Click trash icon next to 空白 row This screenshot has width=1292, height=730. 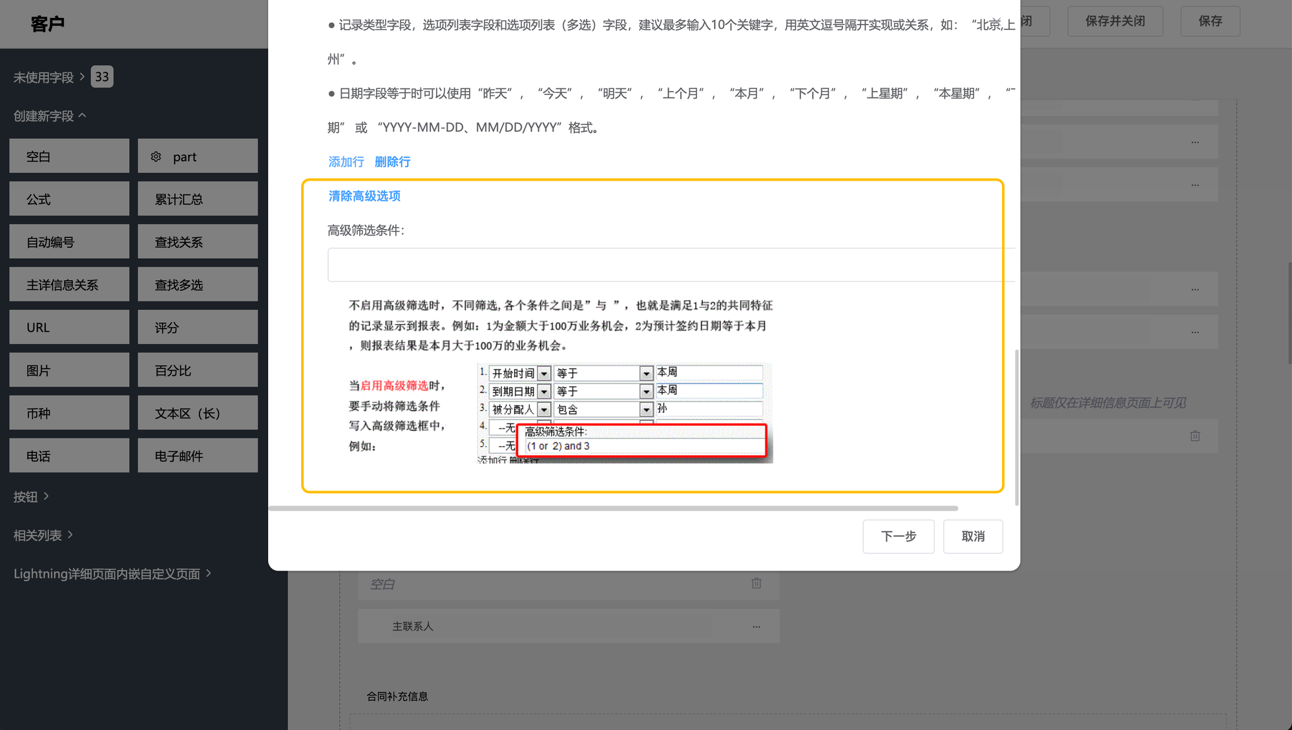coord(756,583)
